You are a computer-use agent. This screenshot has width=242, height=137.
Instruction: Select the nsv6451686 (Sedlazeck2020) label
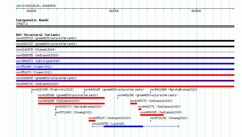point(59,101)
